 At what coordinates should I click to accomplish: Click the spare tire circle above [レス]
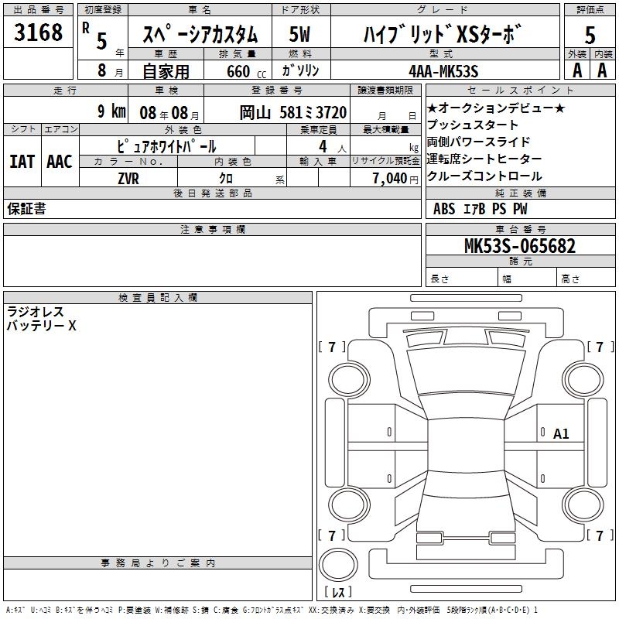point(337,566)
